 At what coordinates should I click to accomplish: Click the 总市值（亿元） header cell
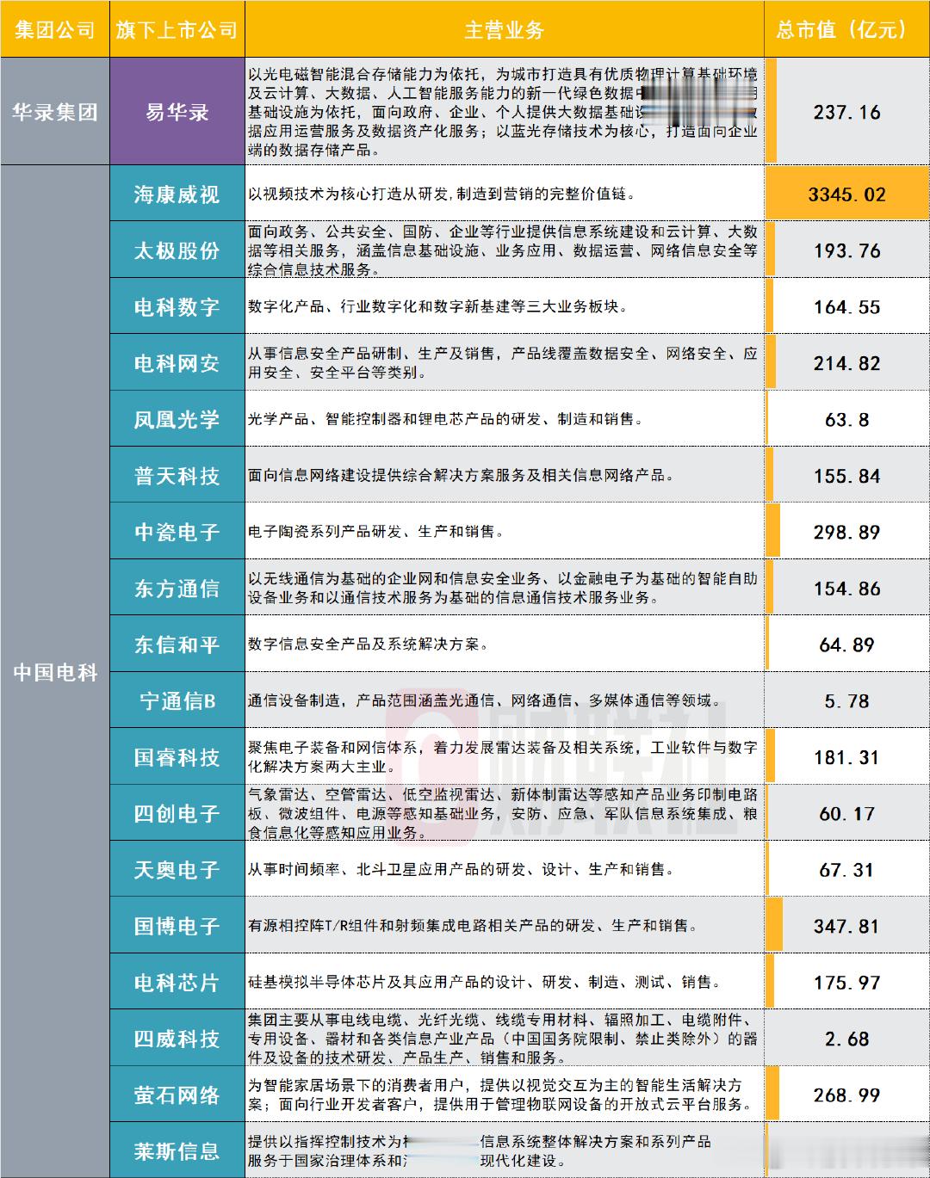pos(847,29)
